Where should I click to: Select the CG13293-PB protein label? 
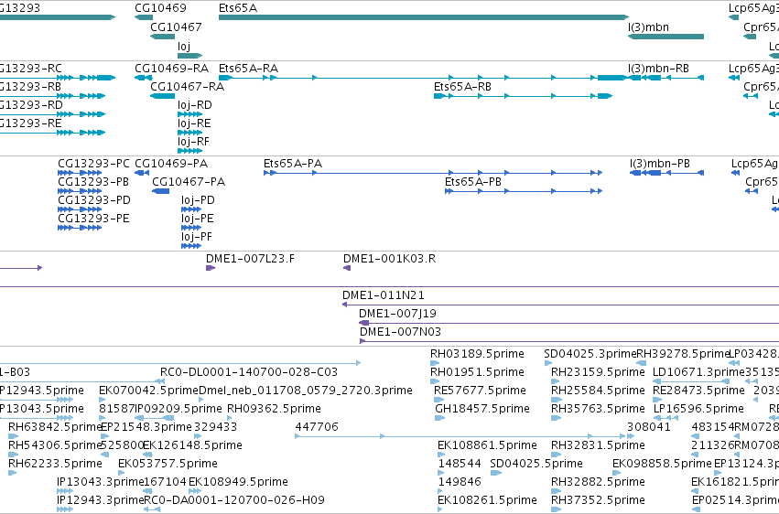click(x=93, y=182)
